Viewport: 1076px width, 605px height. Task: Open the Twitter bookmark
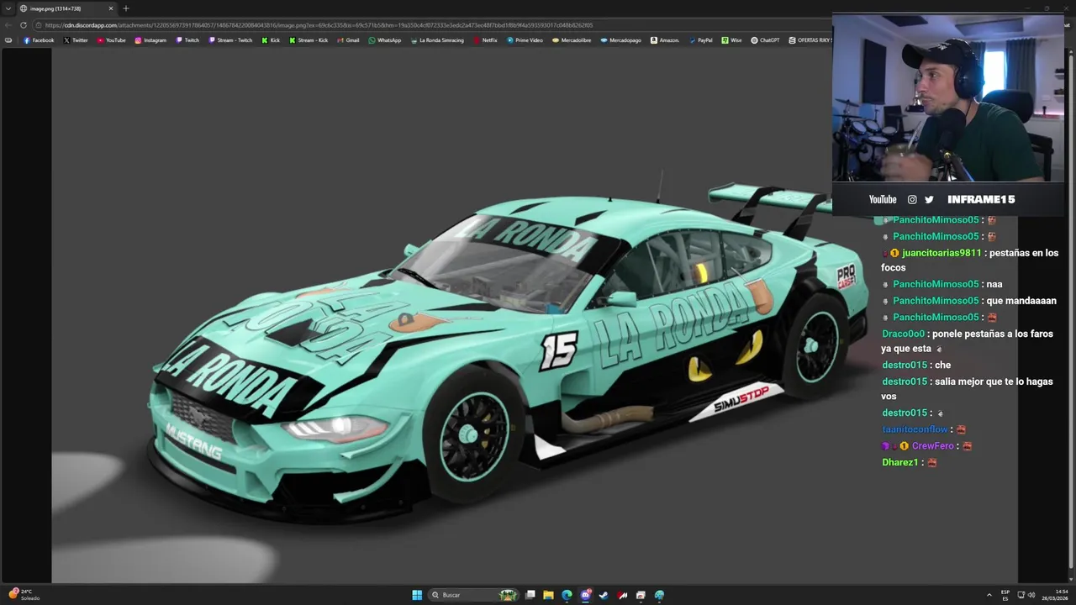[x=76, y=40]
